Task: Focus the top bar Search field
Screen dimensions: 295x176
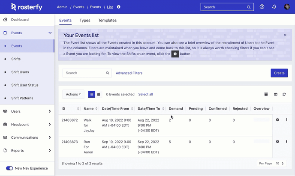Action: coord(227,7)
